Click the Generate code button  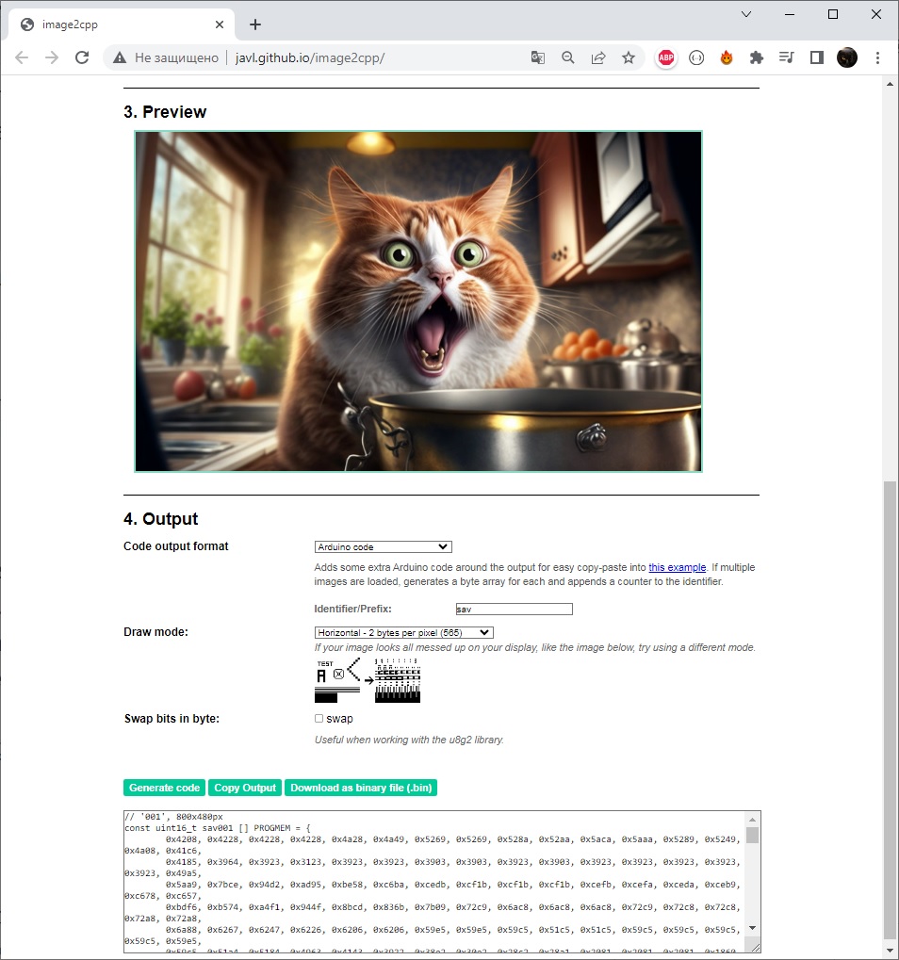coord(164,788)
